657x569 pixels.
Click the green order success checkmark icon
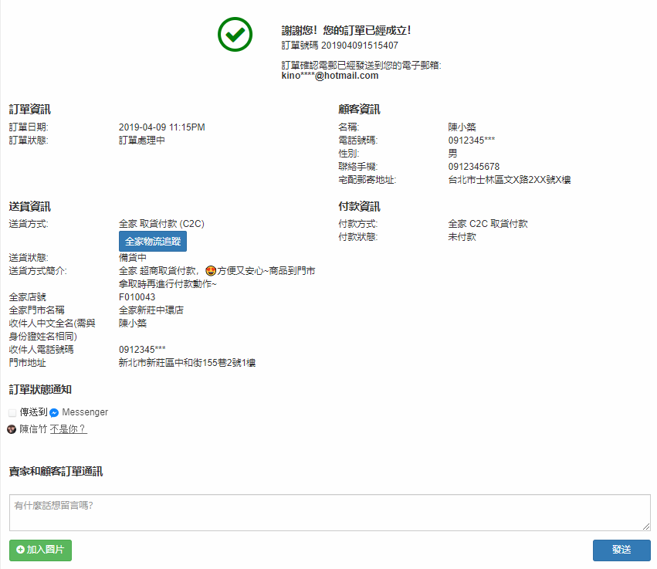(x=235, y=35)
